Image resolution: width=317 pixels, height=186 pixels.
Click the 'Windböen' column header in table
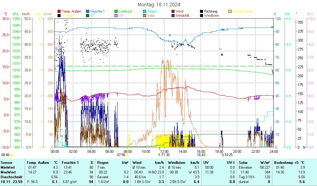[176, 163]
